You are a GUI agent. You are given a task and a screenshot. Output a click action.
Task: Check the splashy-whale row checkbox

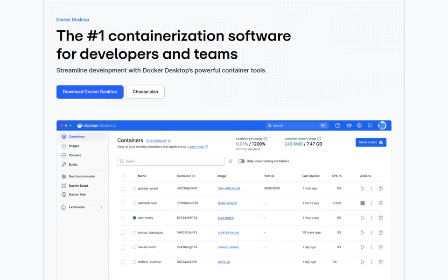click(x=123, y=189)
